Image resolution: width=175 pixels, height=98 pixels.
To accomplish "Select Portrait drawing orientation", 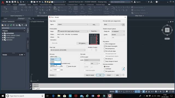I will click(x=104, y=66).
